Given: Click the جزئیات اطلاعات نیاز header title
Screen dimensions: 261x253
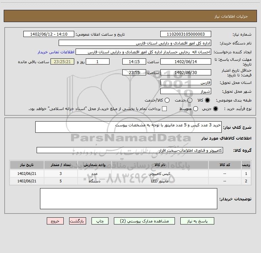Looking at the screenshot, I should point(231,16).
